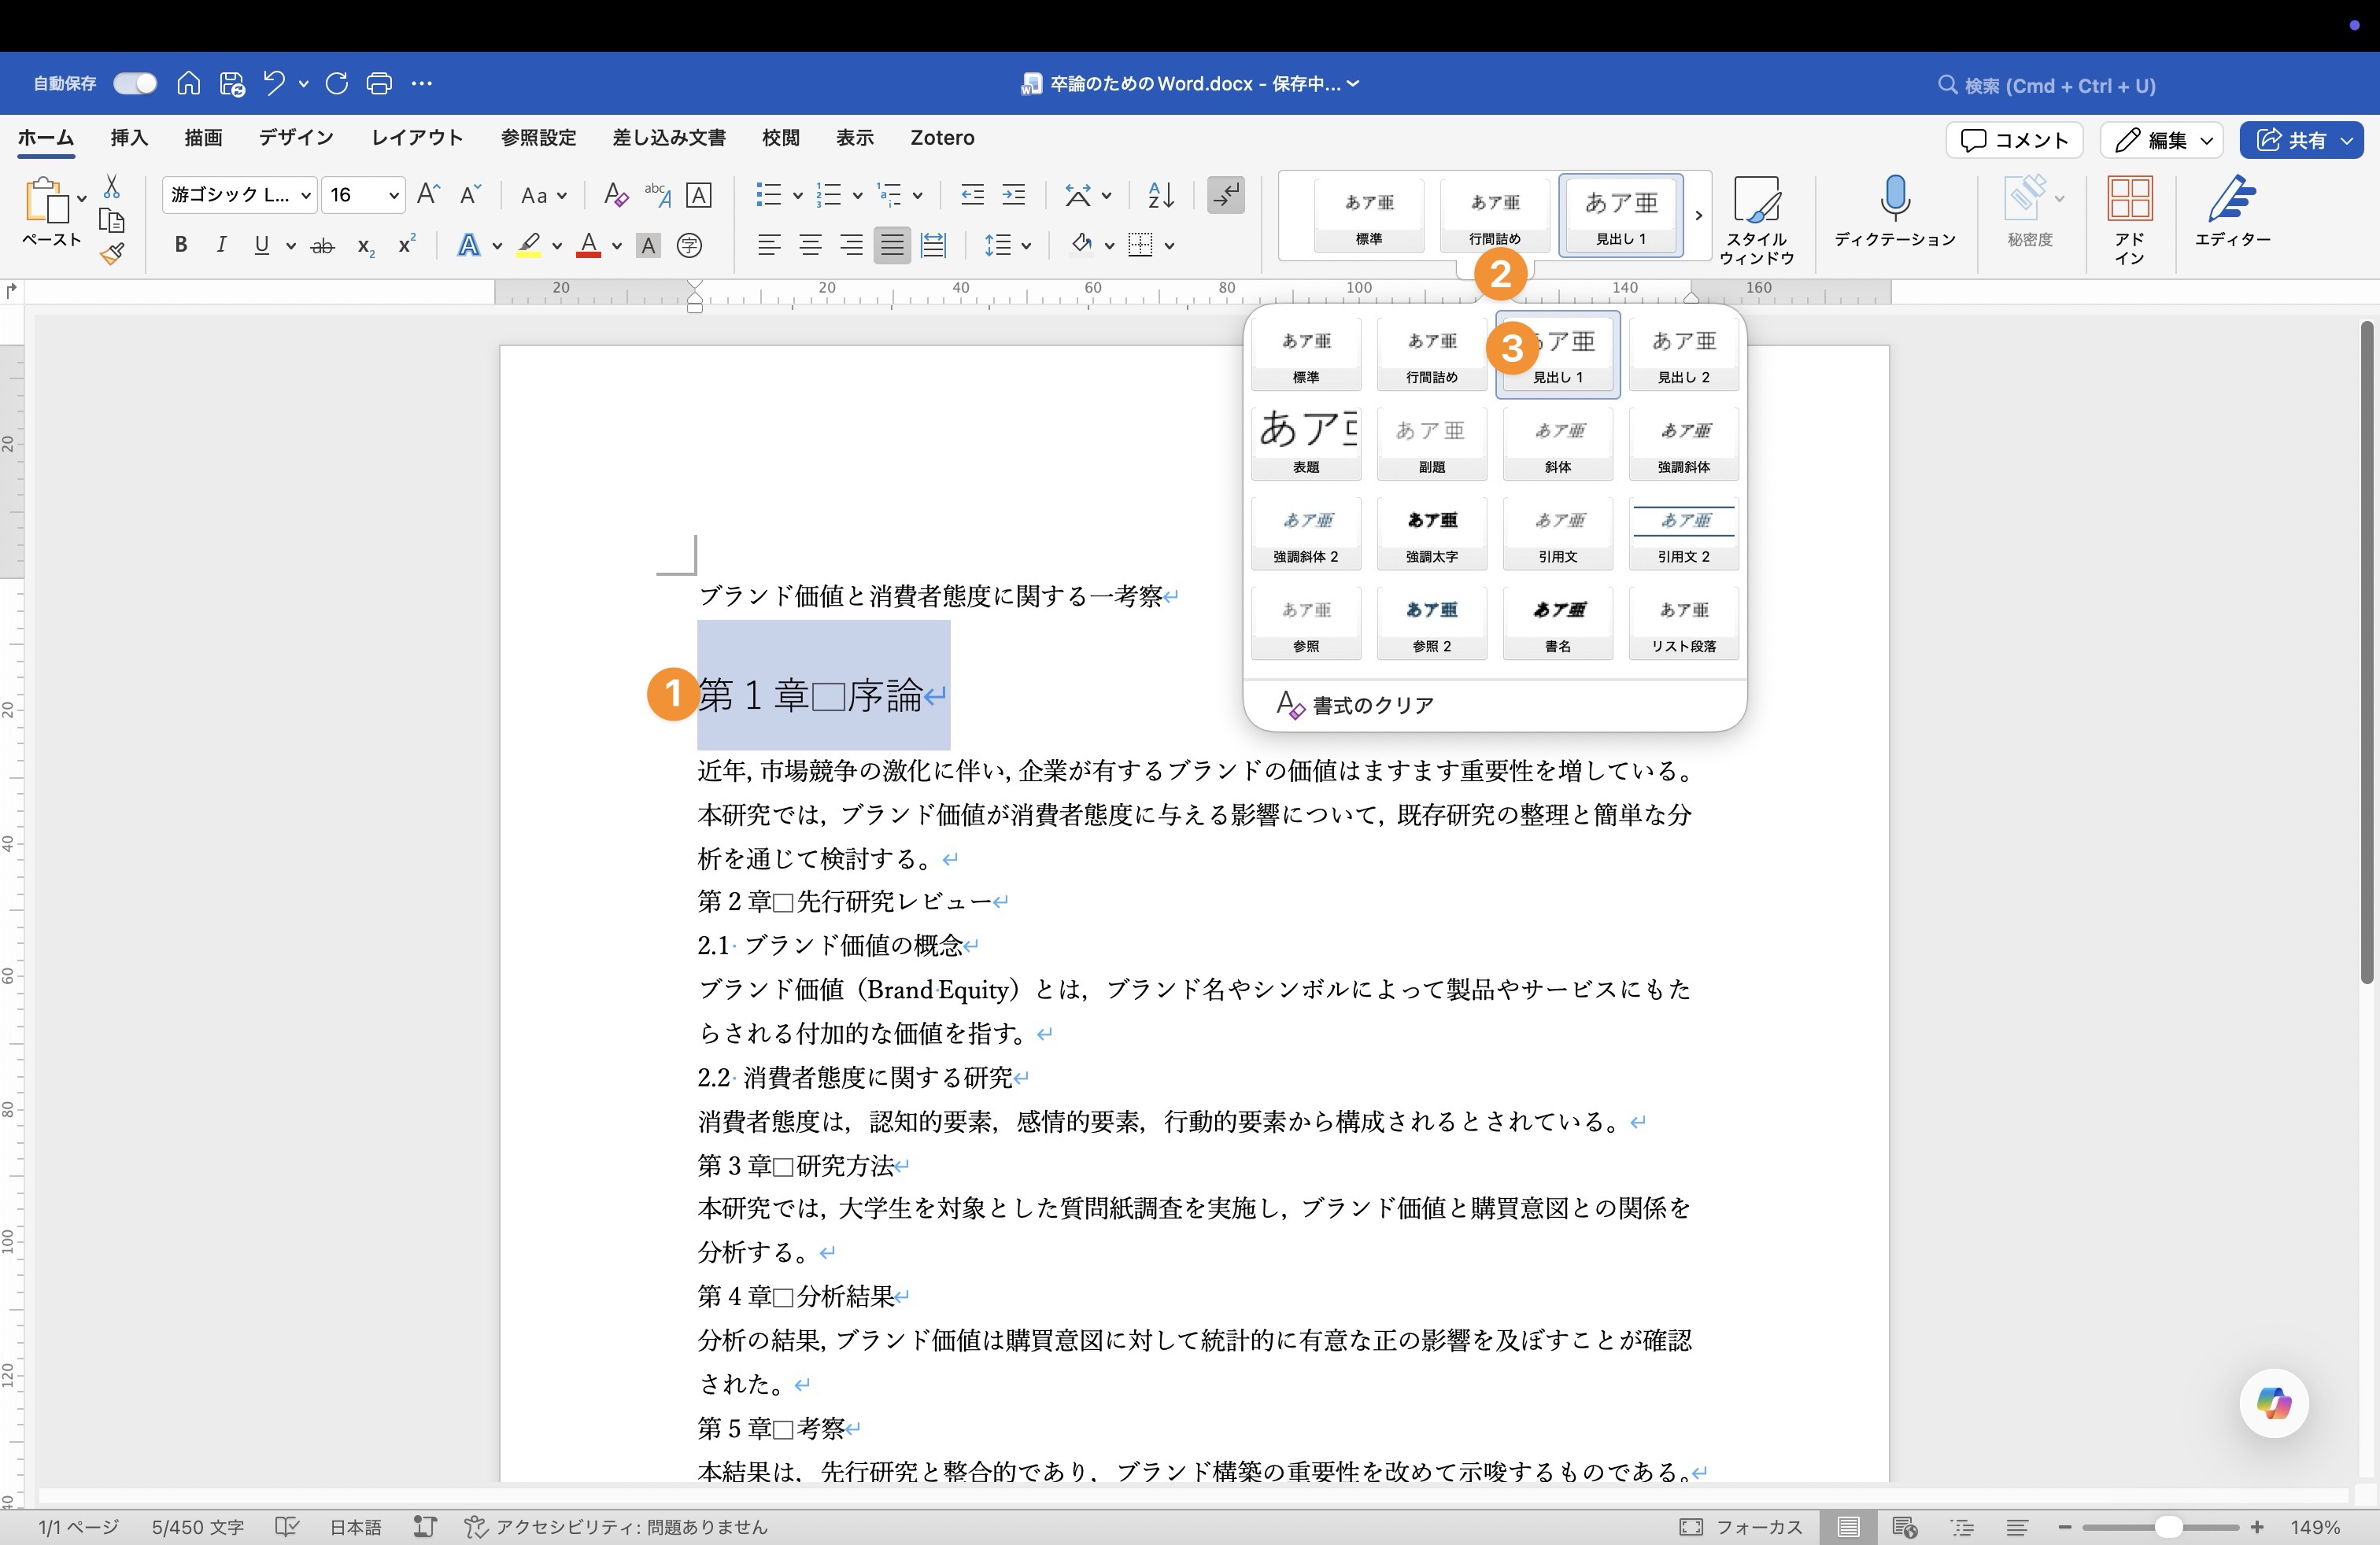Open the アドイン panel

(2130, 215)
